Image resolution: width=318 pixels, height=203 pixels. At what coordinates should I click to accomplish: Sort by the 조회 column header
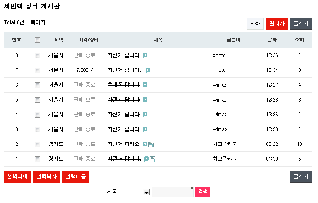[299, 40]
